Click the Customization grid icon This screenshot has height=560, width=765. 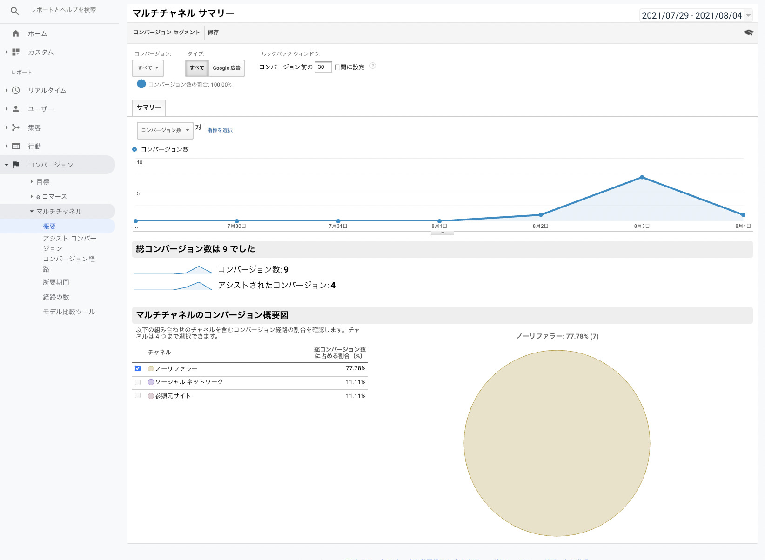click(x=16, y=52)
